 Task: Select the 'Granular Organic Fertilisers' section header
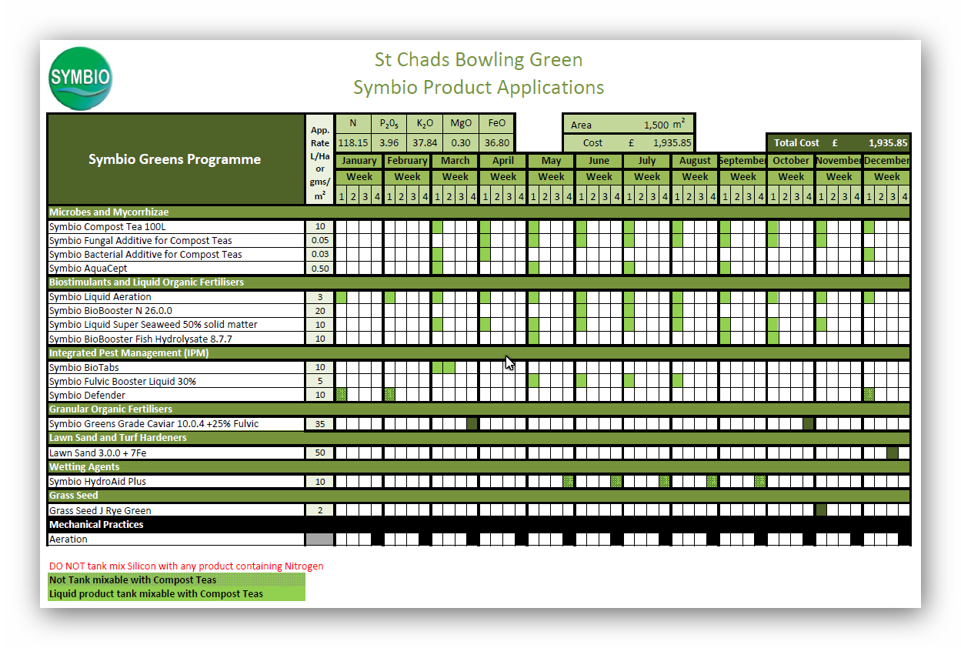(x=479, y=409)
